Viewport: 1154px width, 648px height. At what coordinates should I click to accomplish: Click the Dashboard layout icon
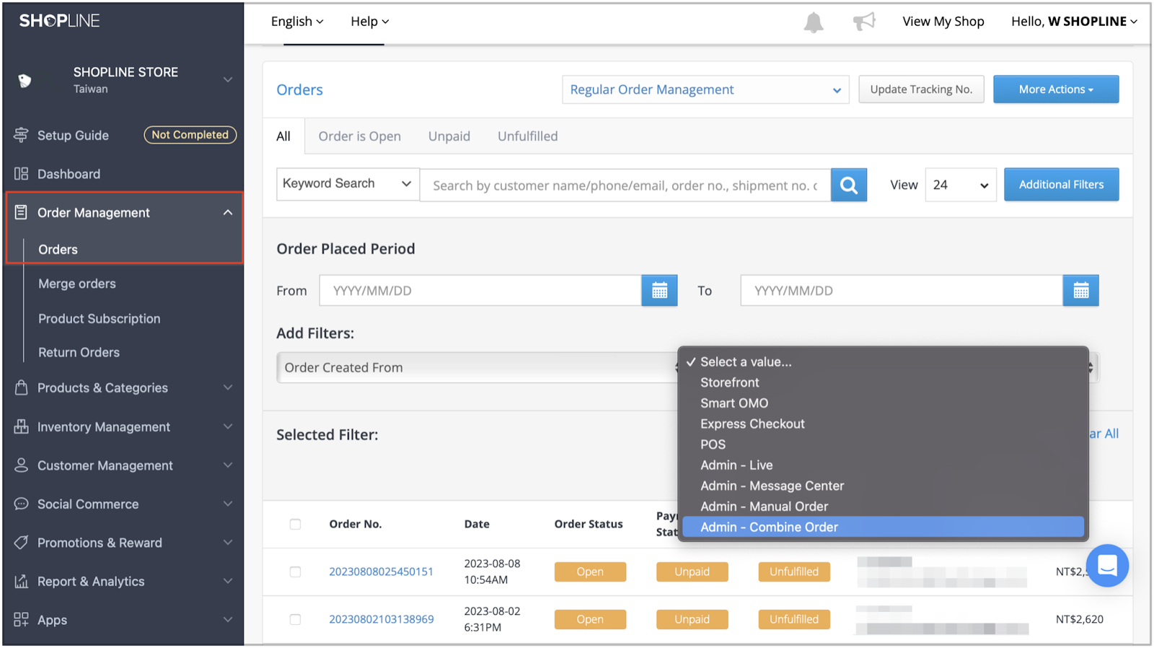tap(21, 174)
